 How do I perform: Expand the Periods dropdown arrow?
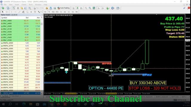(x=115, y=8)
